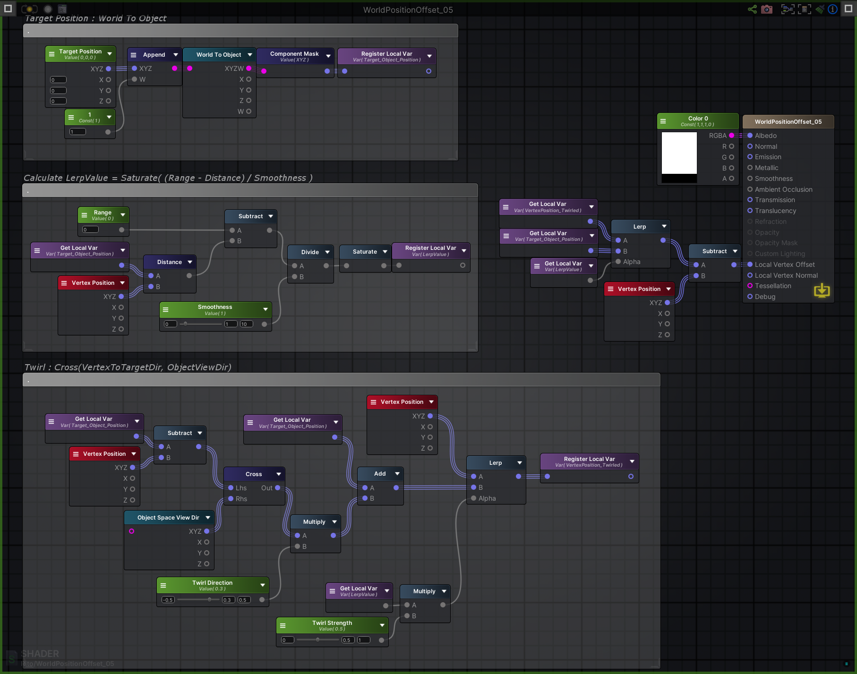This screenshot has width=857, height=674.
Task: Toggle the Debug output port
Action: point(750,297)
